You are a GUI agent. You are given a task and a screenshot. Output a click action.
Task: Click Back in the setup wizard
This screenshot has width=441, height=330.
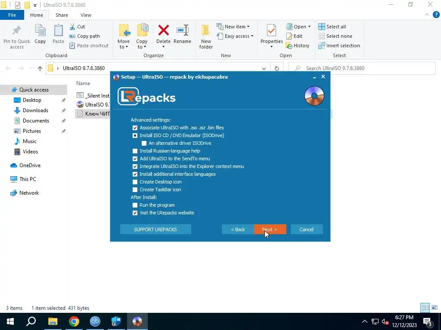(x=238, y=229)
